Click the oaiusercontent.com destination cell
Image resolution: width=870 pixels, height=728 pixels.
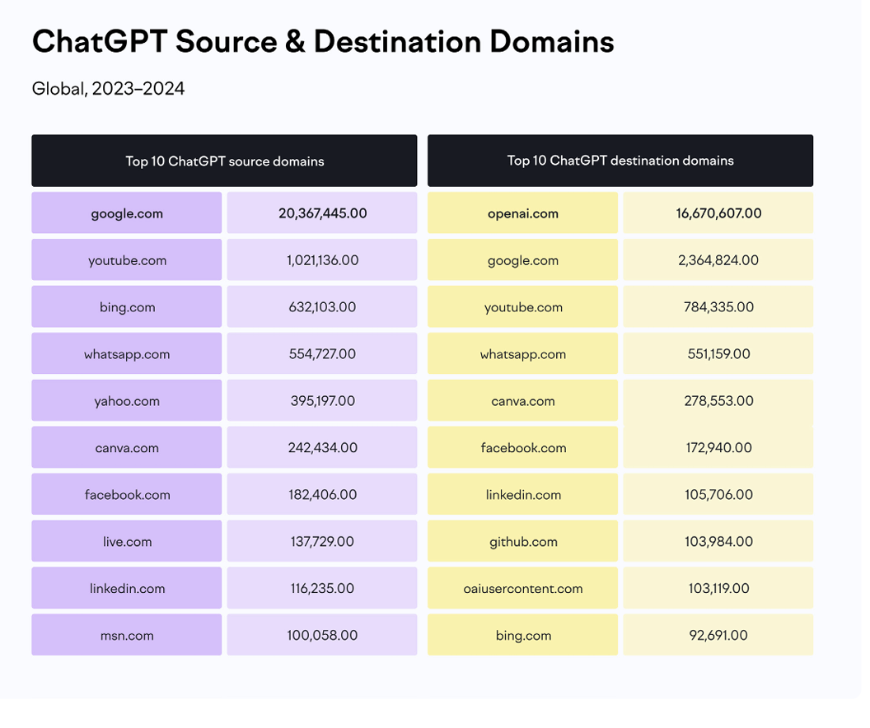522,588
